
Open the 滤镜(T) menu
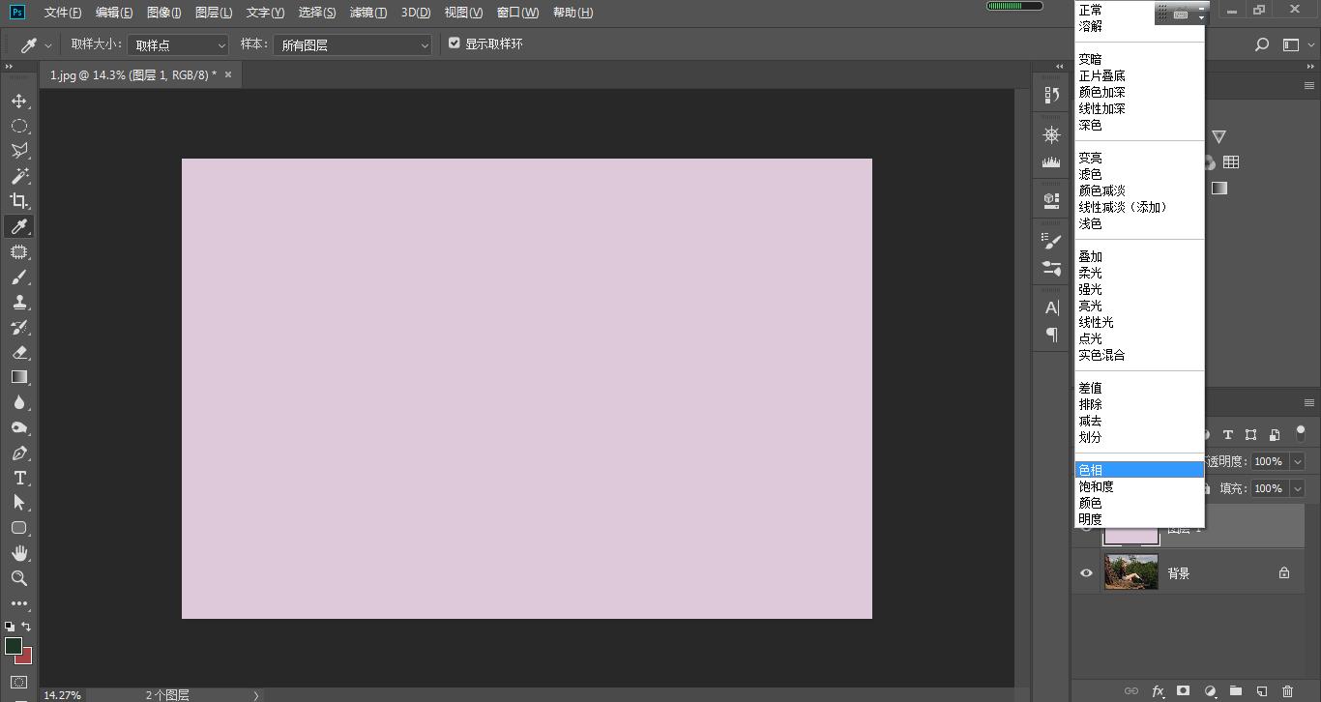(368, 13)
